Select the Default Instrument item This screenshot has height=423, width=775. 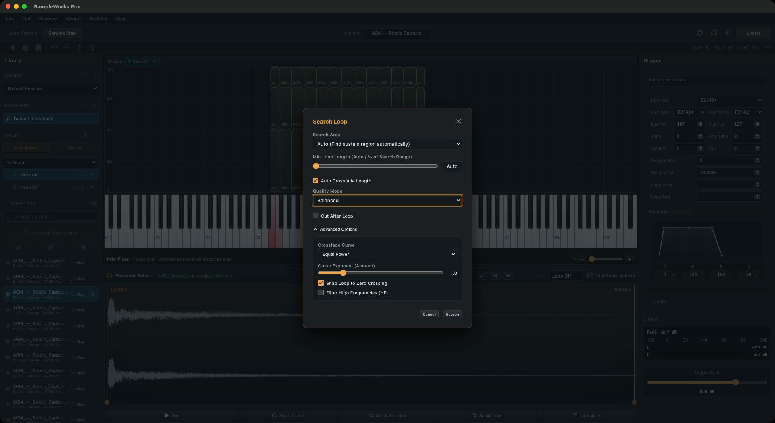pos(51,119)
